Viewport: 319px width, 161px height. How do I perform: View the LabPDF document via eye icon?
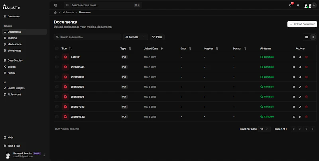294,57
